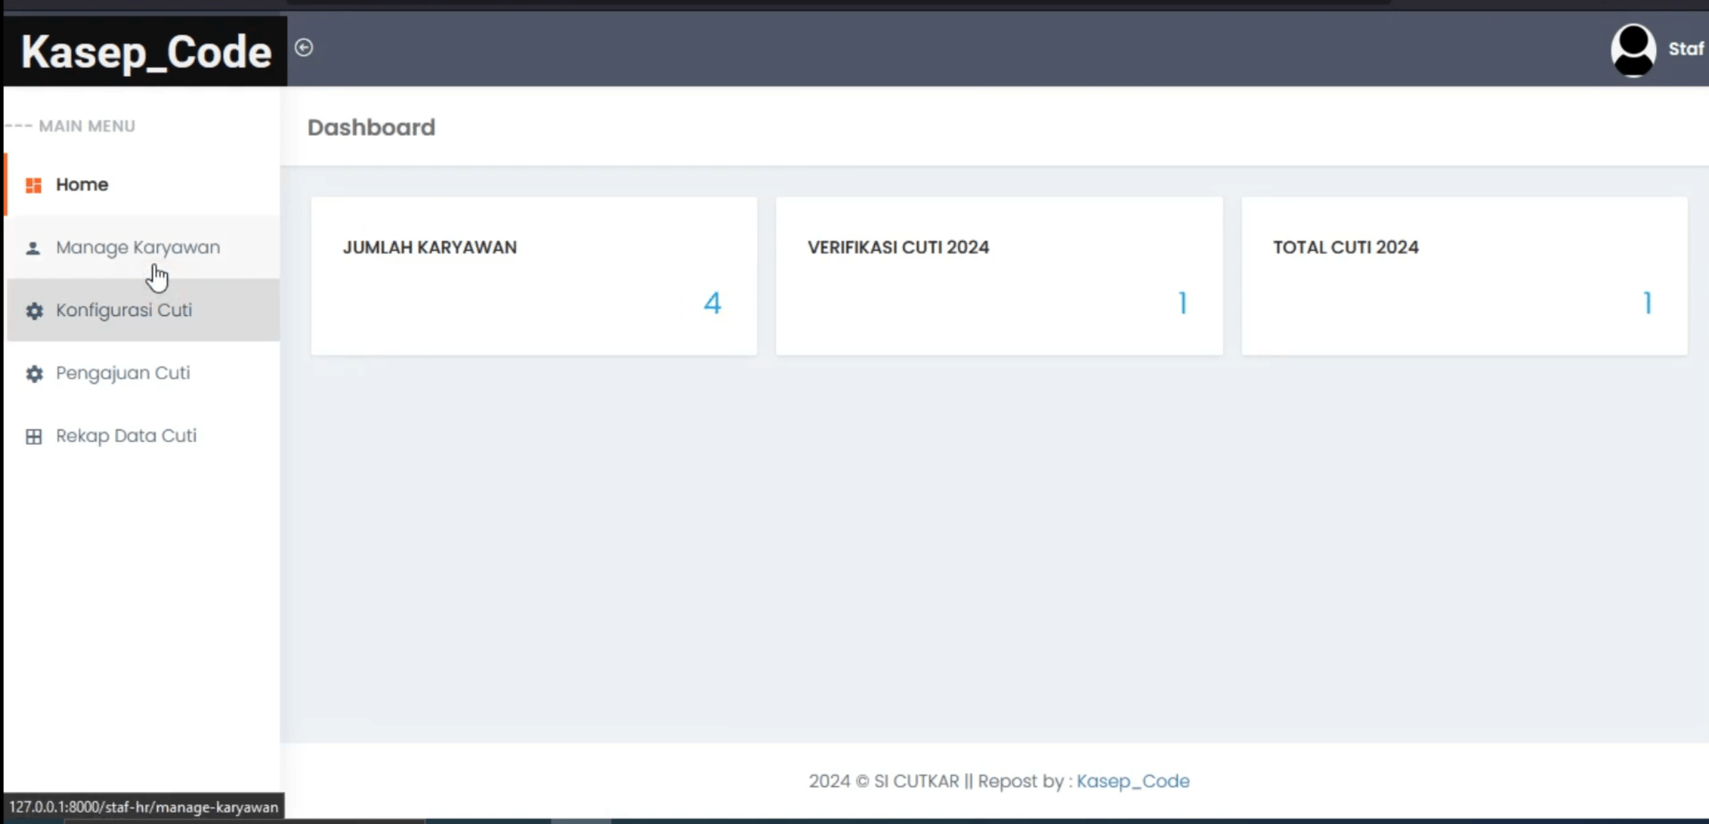Open Rekap Data Cuti menu

[142, 436]
